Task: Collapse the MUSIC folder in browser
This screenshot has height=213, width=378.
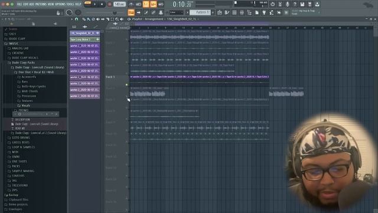Action: pyautogui.click(x=14, y=44)
